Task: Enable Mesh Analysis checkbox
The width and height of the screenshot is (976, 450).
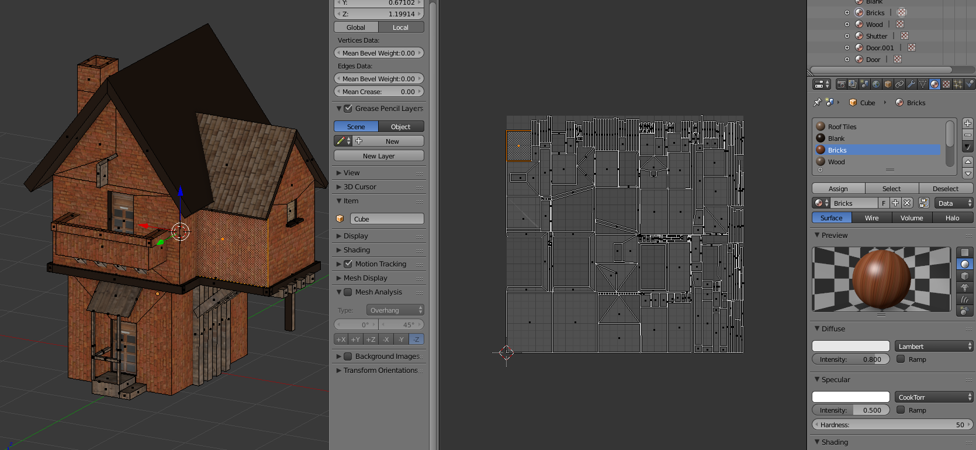Action: [x=348, y=292]
